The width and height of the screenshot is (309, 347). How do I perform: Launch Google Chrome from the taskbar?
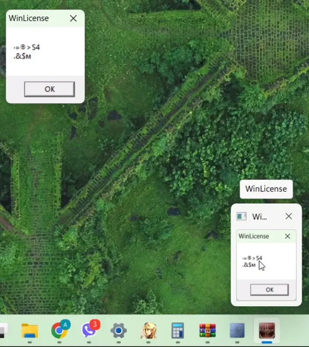59,330
